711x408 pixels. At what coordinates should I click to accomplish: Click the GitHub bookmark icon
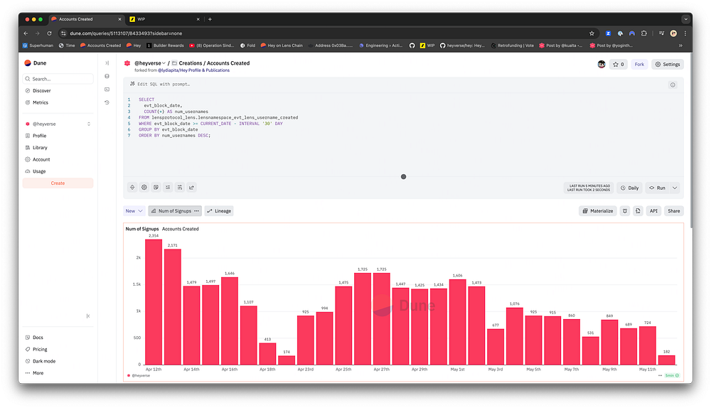click(x=412, y=45)
